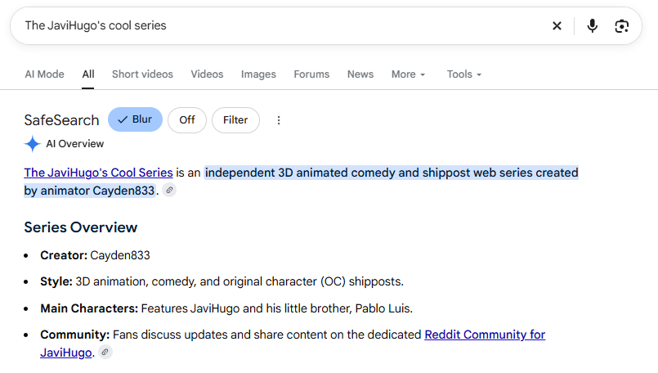Expand the More search categories dropdown

pyautogui.click(x=409, y=74)
